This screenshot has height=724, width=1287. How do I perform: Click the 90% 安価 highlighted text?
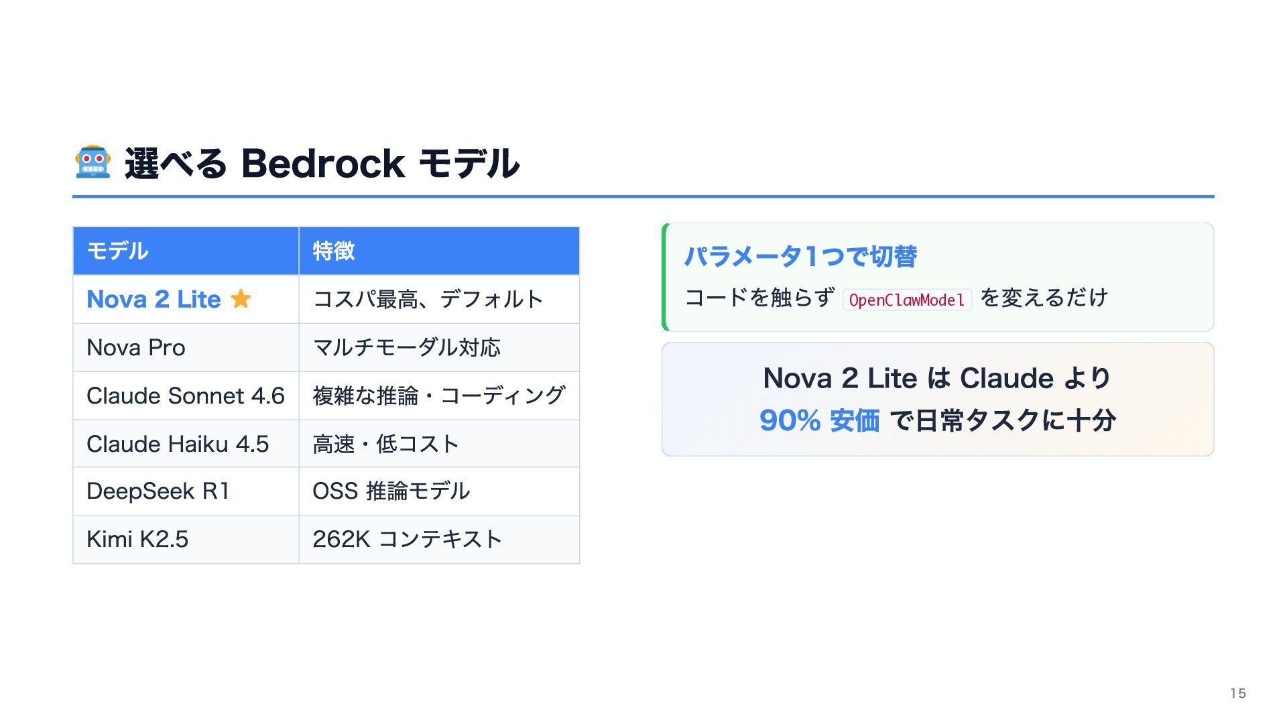click(819, 420)
